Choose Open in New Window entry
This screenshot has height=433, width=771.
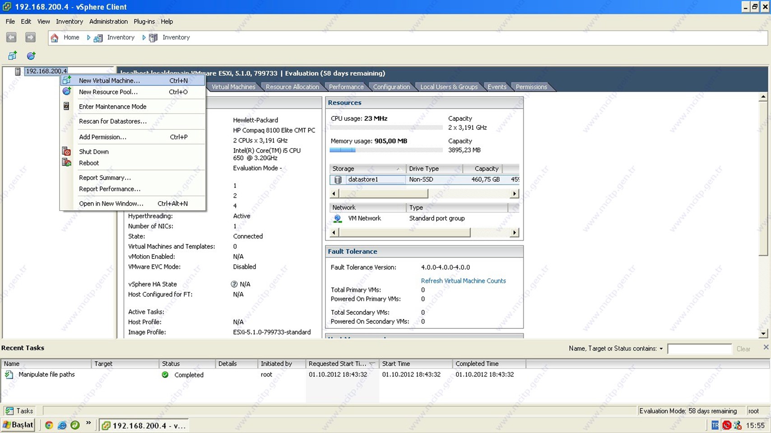click(133, 203)
